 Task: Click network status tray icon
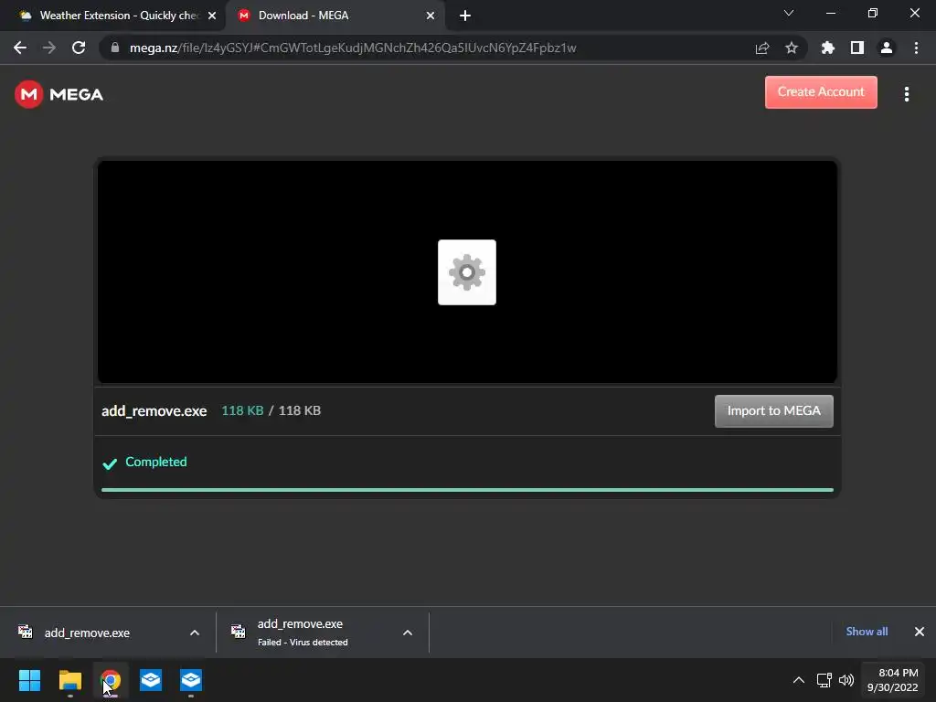[824, 680]
